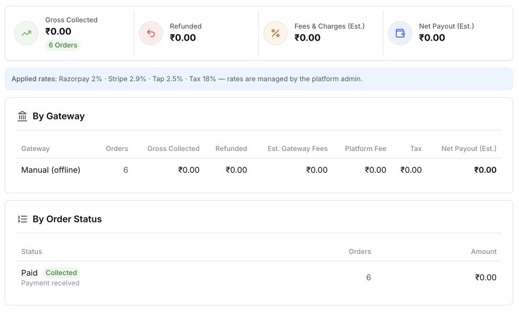519x318 pixels.
Task: Click the Refunded column header
Action: coord(231,149)
